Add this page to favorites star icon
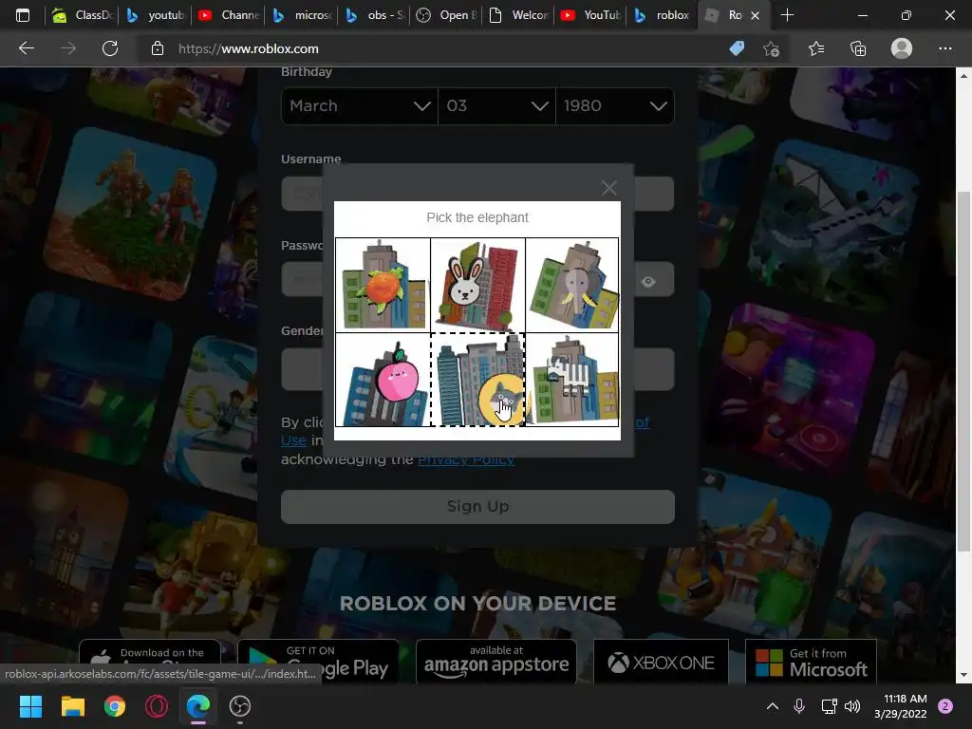This screenshot has height=729, width=972. 771,48
